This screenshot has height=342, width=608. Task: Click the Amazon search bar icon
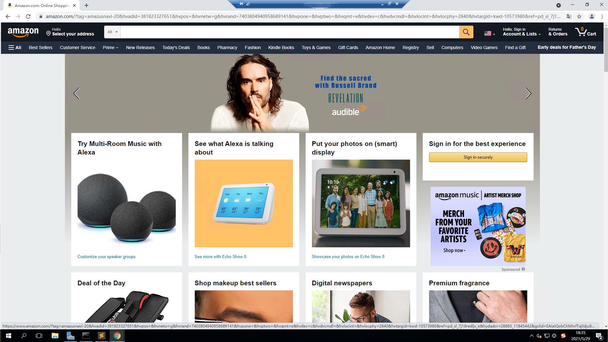point(466,32)
